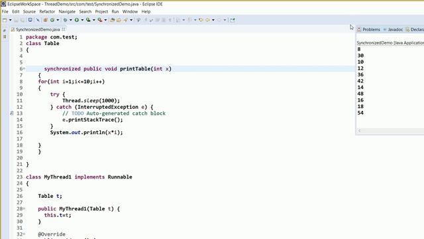Click the New Java Class icon
This screenshot has height=239, width=424.
coord(52,20)
